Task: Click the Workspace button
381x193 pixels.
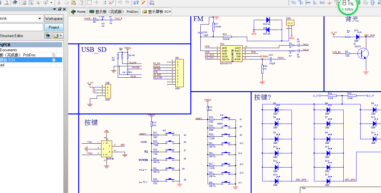Action: coord(54,19)
